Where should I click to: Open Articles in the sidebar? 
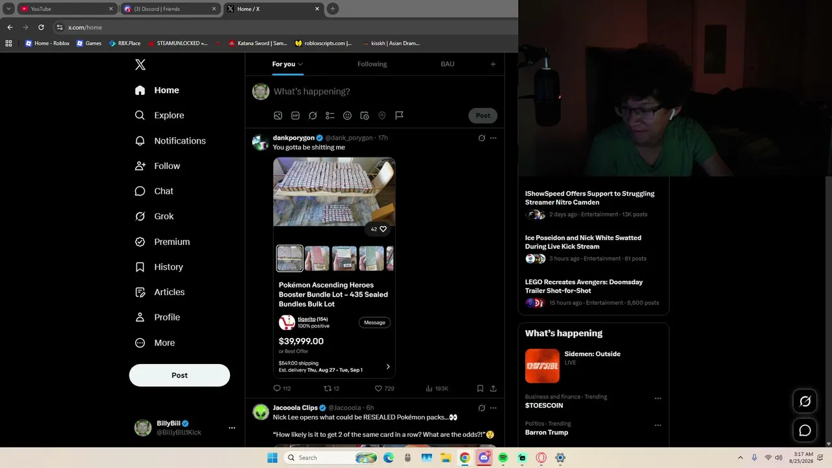pos(159,292)
